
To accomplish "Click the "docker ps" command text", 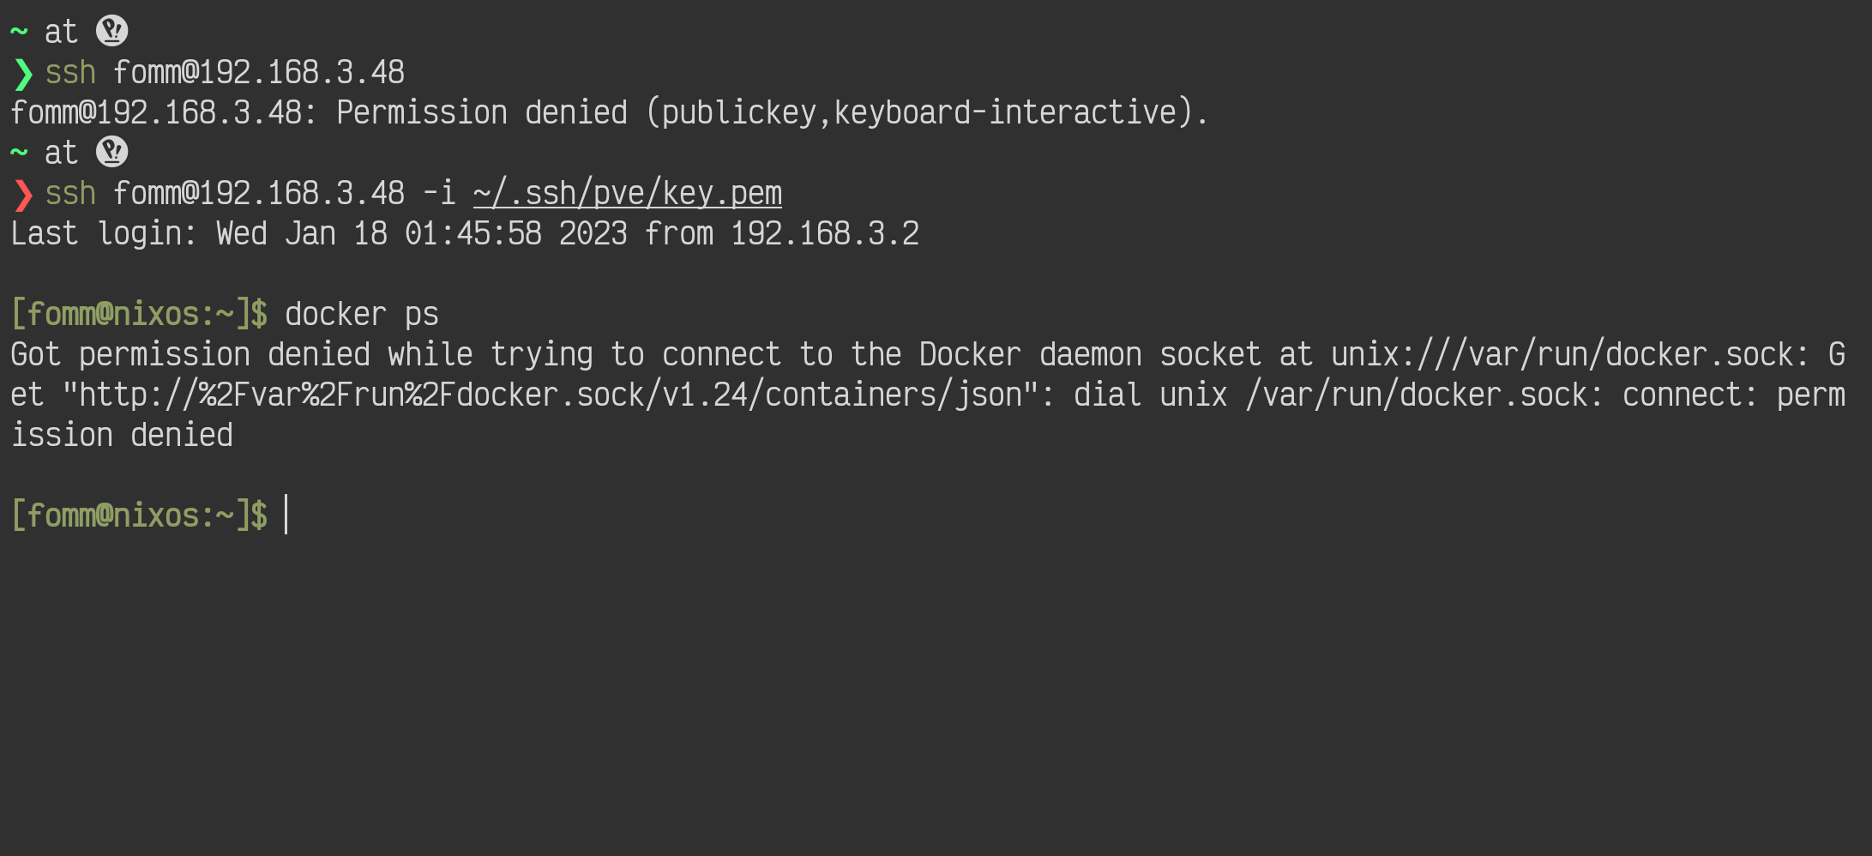I will pyautogui.click(x=361, y=315).
